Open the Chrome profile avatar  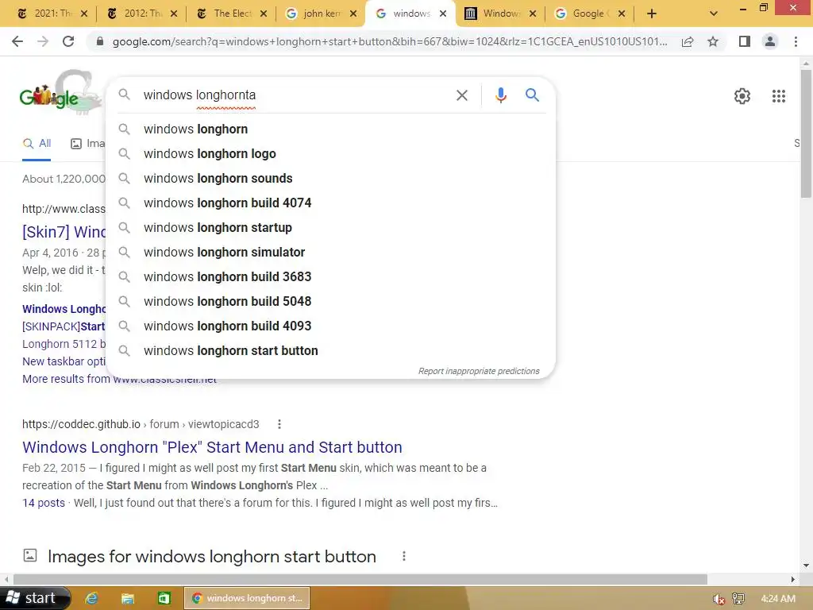coord(770,41)
